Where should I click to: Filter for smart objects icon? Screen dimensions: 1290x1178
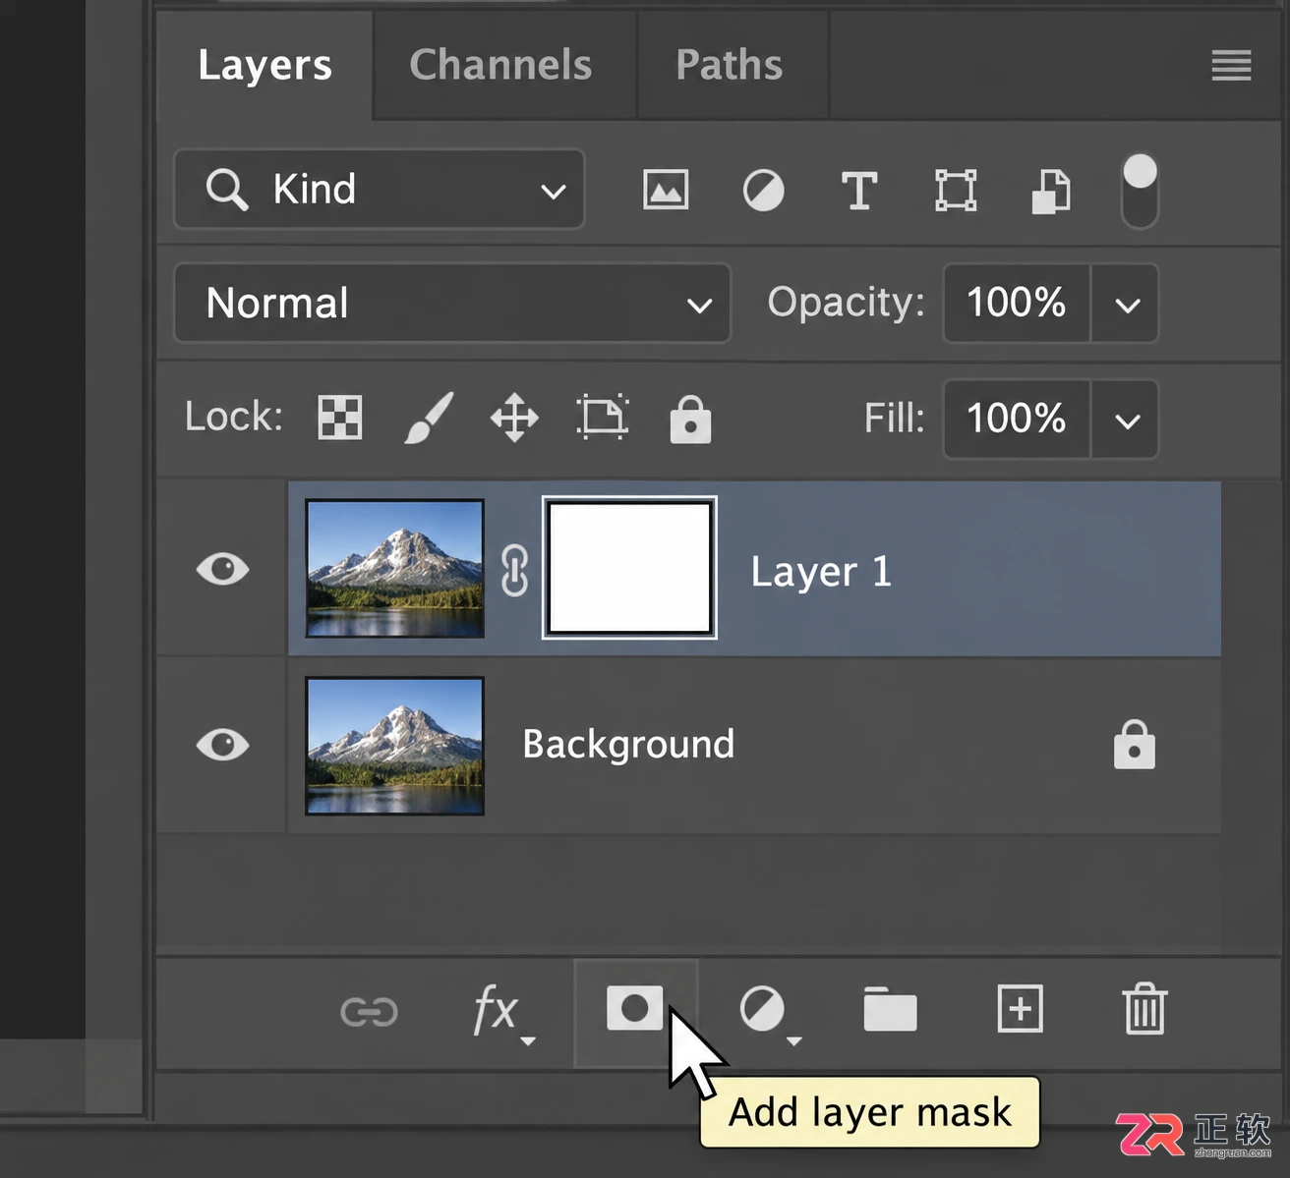1050,191
